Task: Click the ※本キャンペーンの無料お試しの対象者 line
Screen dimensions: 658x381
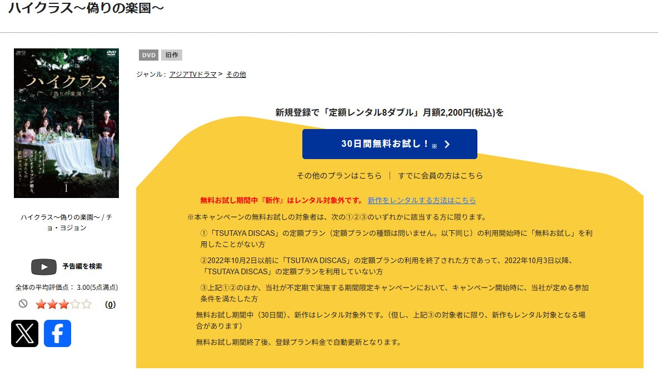Action: pos(337,217)
